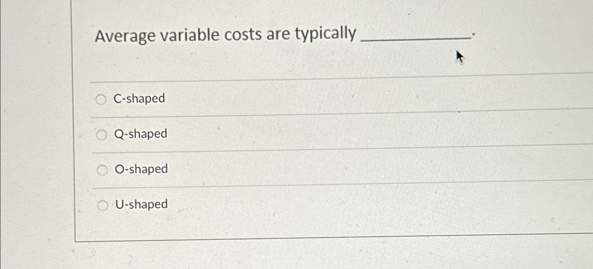The image size is (593, 269).
Task: Select the Q-shaped radio button
Action: click(103, 134)
